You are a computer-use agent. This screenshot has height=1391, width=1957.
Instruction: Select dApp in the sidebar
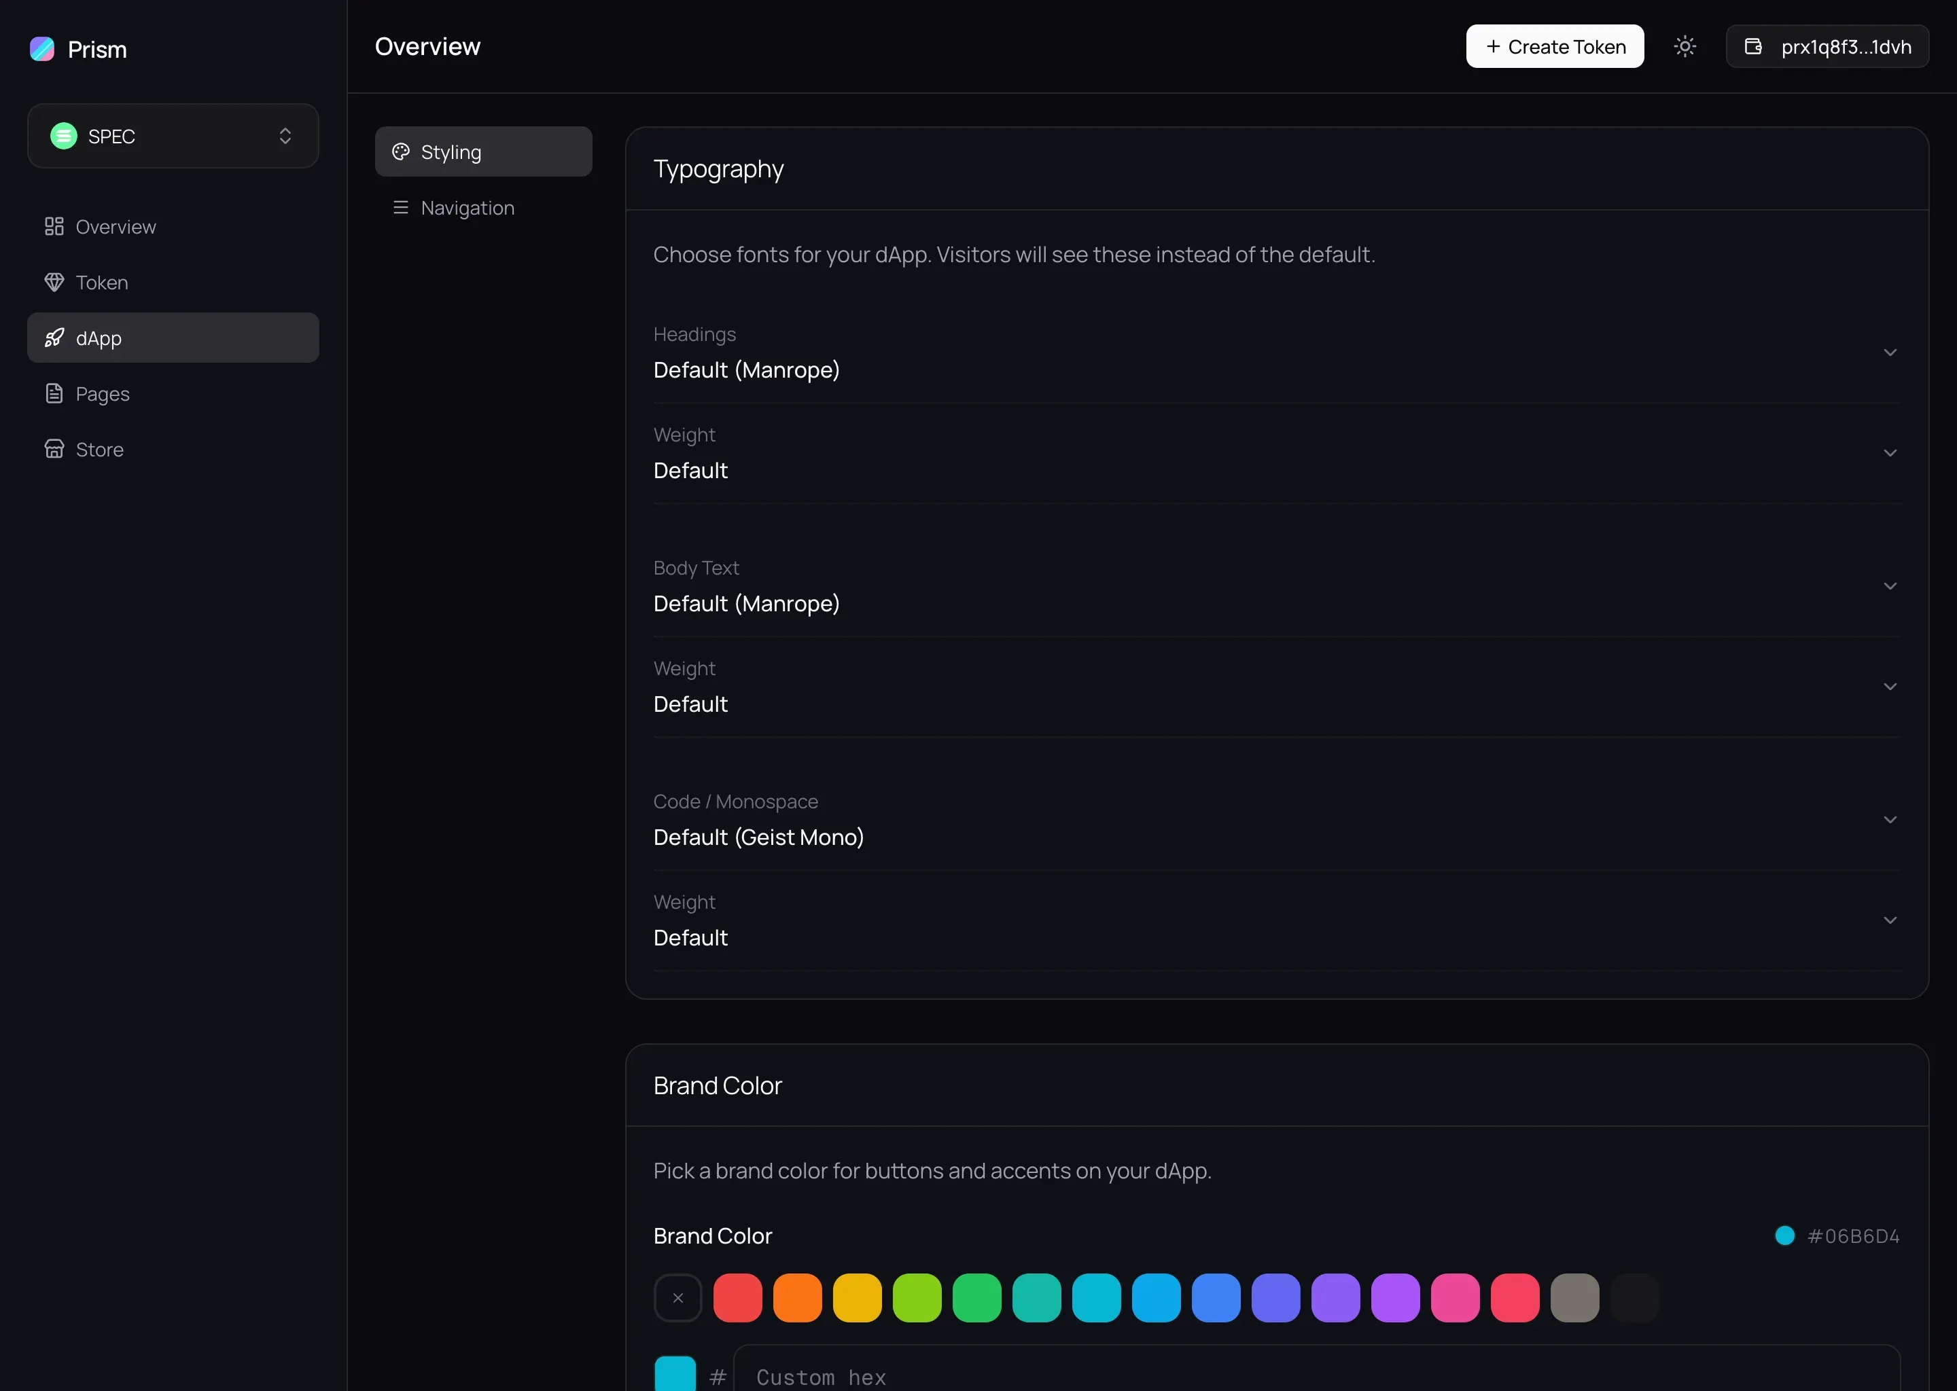pos(173,338)
